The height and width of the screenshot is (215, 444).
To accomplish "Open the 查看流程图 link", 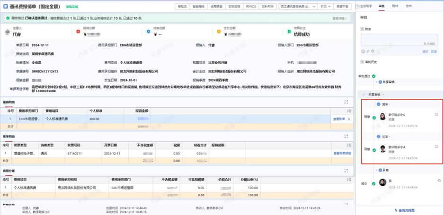I will 404,210.
